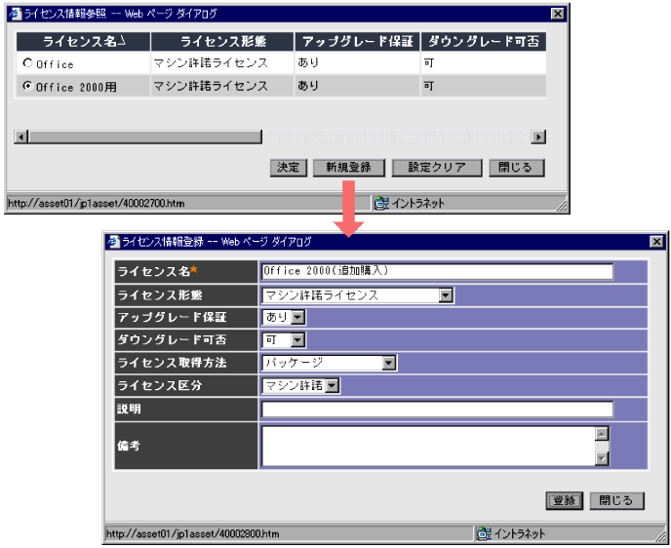Click status bar URL 40002800.htm
671x548 pixels.
coord(192,533)
